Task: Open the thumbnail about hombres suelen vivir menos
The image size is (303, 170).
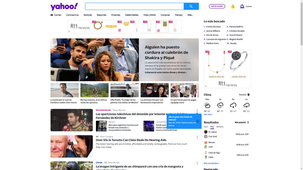Action: [64, 90]
